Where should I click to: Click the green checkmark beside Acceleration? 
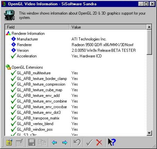click(13, 56)
